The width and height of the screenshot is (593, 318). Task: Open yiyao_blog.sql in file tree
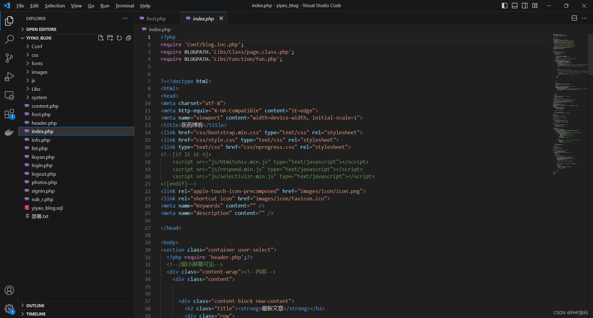pos(76,208)
